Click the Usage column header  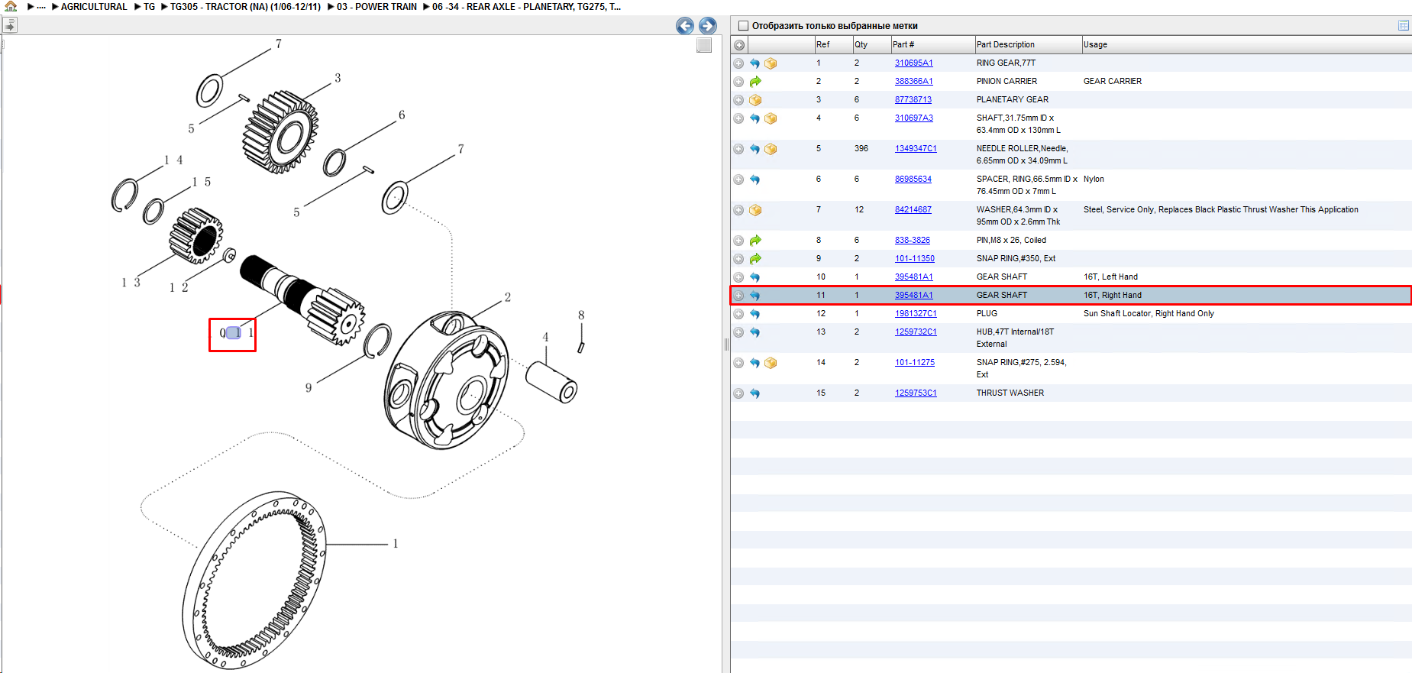click(1246, 45)
